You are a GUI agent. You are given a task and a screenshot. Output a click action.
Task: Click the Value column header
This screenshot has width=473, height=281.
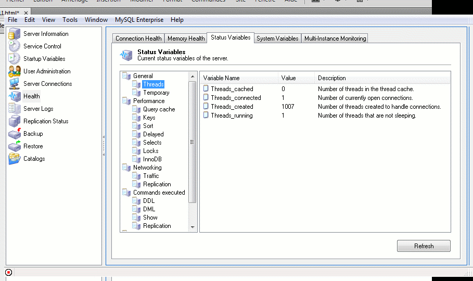tap(297, 78)
